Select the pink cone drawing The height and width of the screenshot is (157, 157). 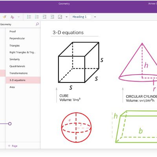click(x=138, y=62)
